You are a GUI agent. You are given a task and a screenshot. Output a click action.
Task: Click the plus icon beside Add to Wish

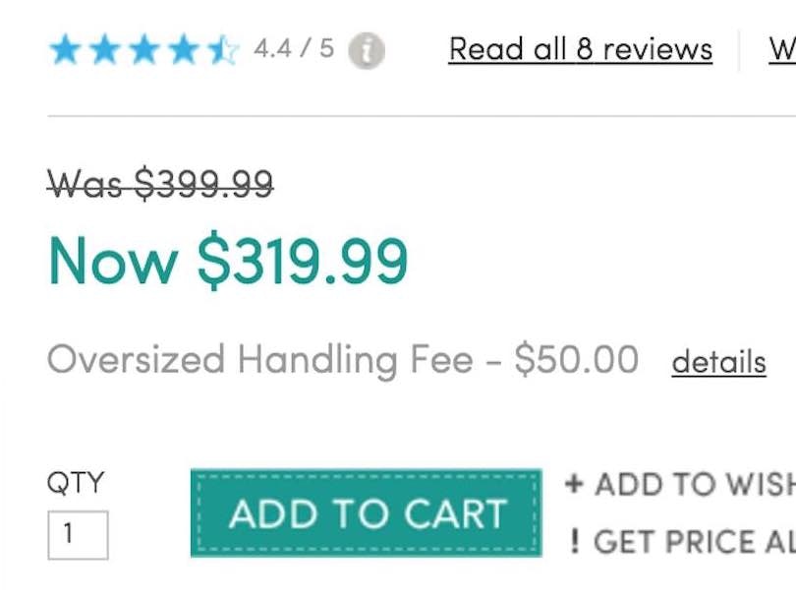pyautogui.click(x=574, y=484)
